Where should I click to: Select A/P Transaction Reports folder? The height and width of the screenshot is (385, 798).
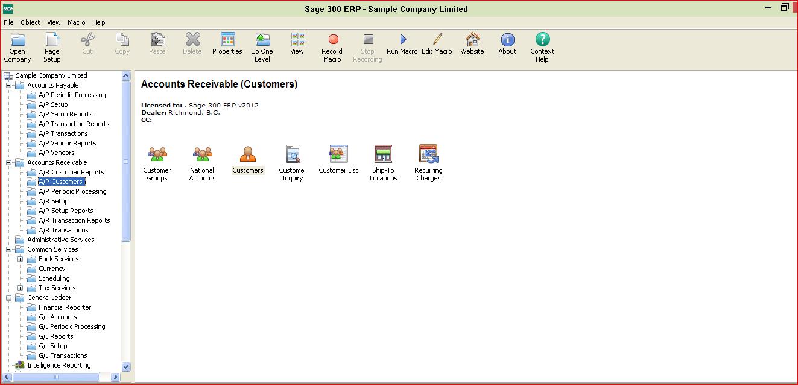click(74, 124)
